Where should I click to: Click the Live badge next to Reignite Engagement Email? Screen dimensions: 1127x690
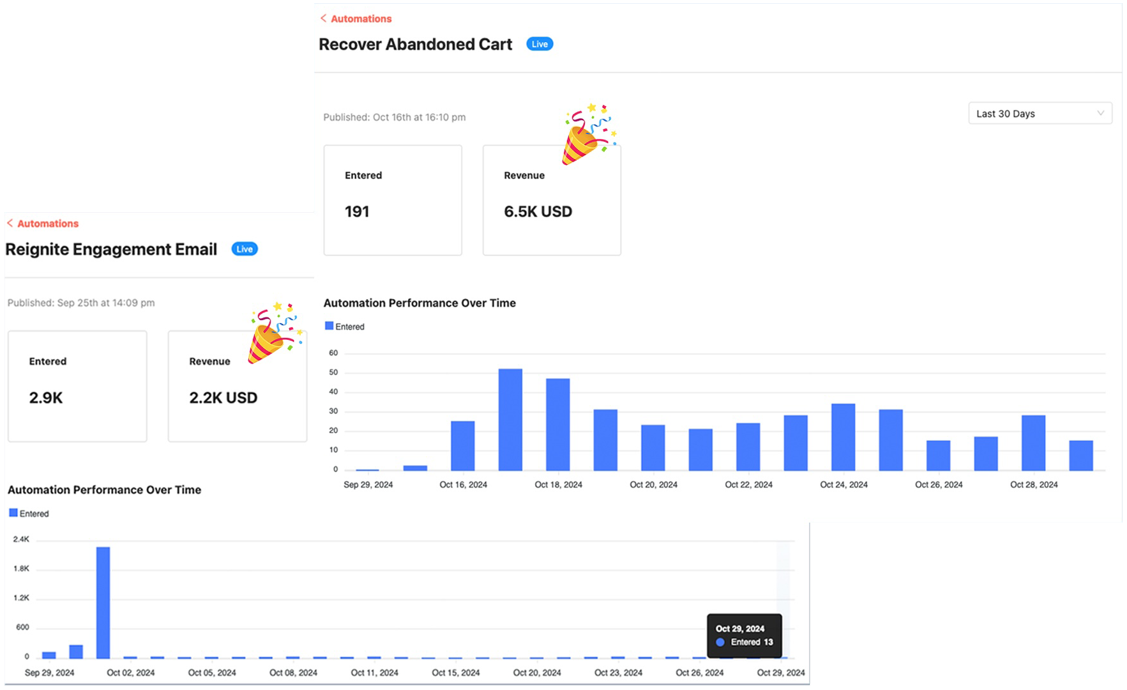tap(245, 249)
